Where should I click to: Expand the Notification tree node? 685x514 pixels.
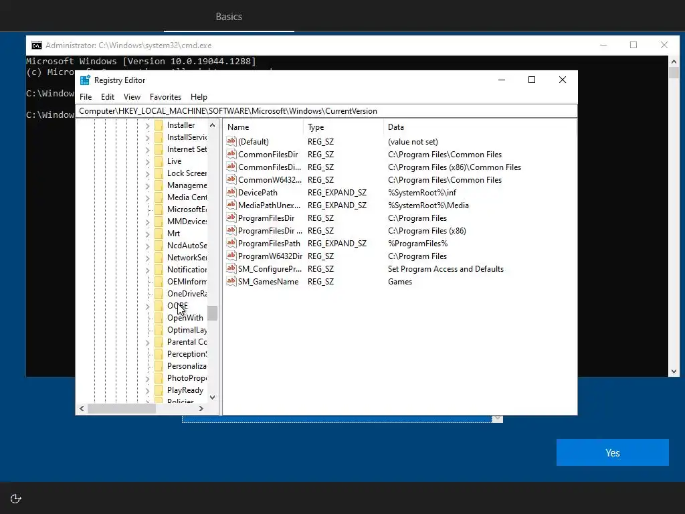(x=148, y=270)
